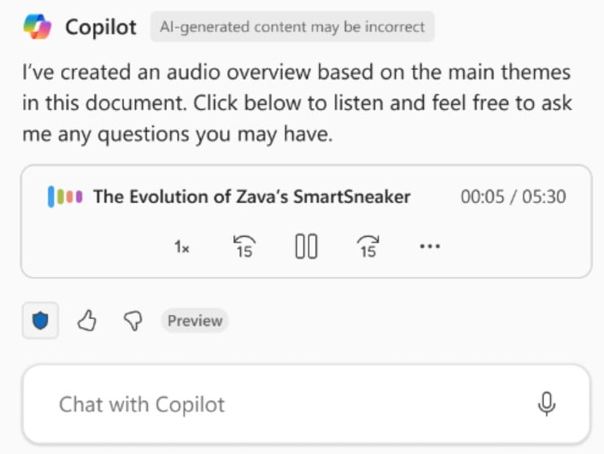Click the blue shield icon
604x454 pixels.
pos(40,321)
